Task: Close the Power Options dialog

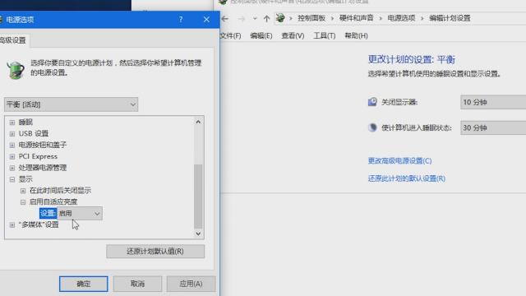Action: coord(206,20)
